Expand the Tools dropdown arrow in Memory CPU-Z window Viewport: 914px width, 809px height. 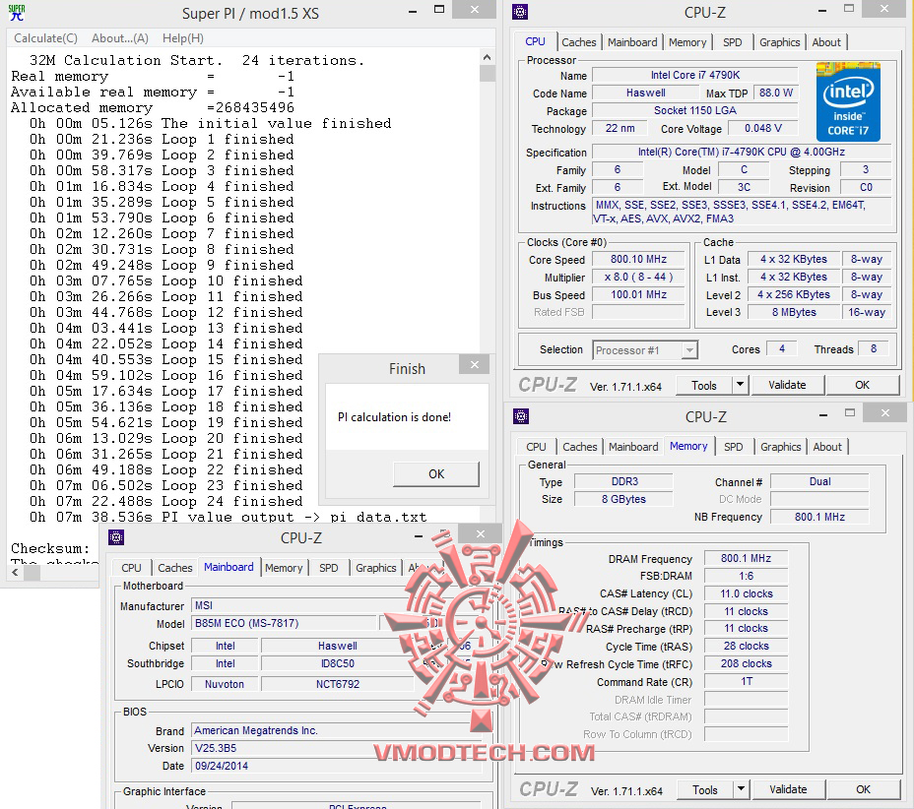(742, 789)
